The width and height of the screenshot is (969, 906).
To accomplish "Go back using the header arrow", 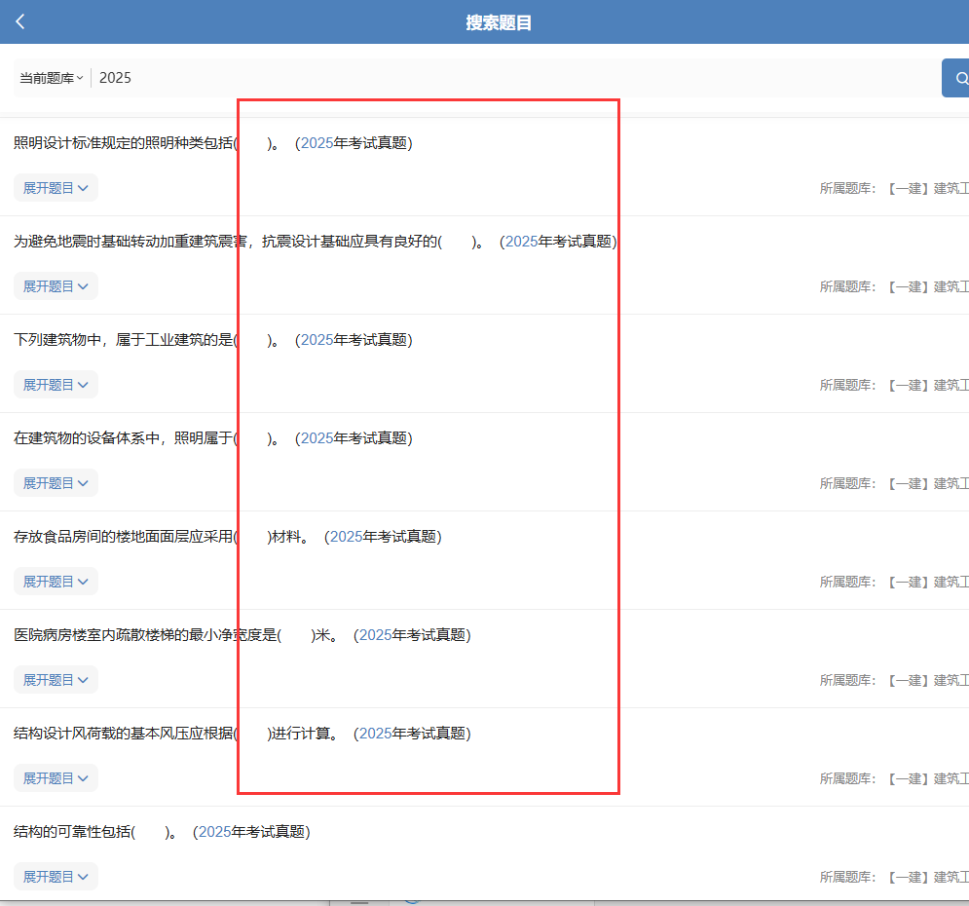I will coord(20,21).
